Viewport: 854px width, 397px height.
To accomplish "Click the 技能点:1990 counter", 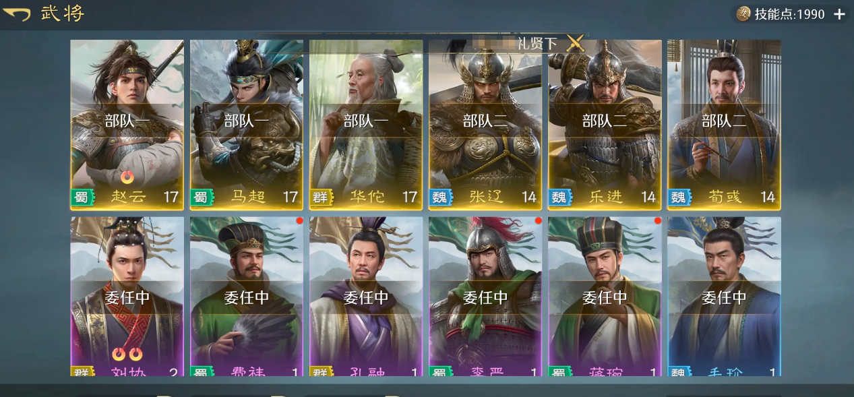I will pyautogui.click(x=789, y=14).
